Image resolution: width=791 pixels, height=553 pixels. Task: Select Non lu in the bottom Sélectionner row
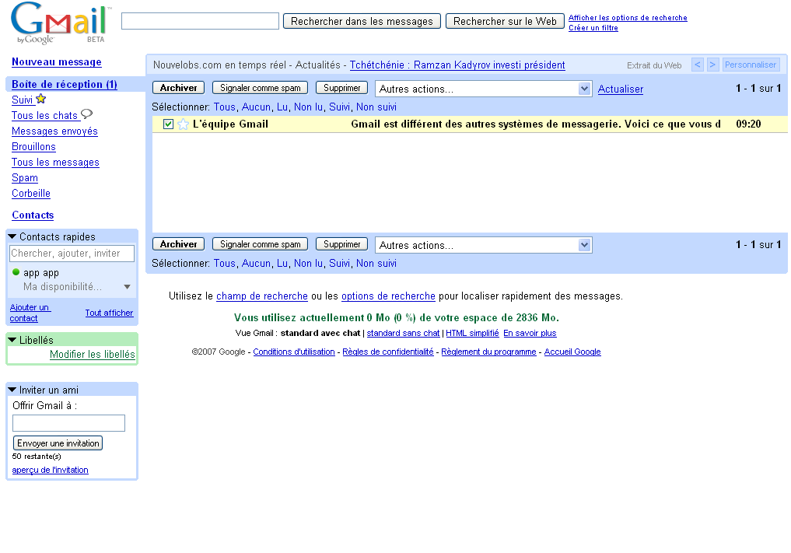tap(308, 264)
